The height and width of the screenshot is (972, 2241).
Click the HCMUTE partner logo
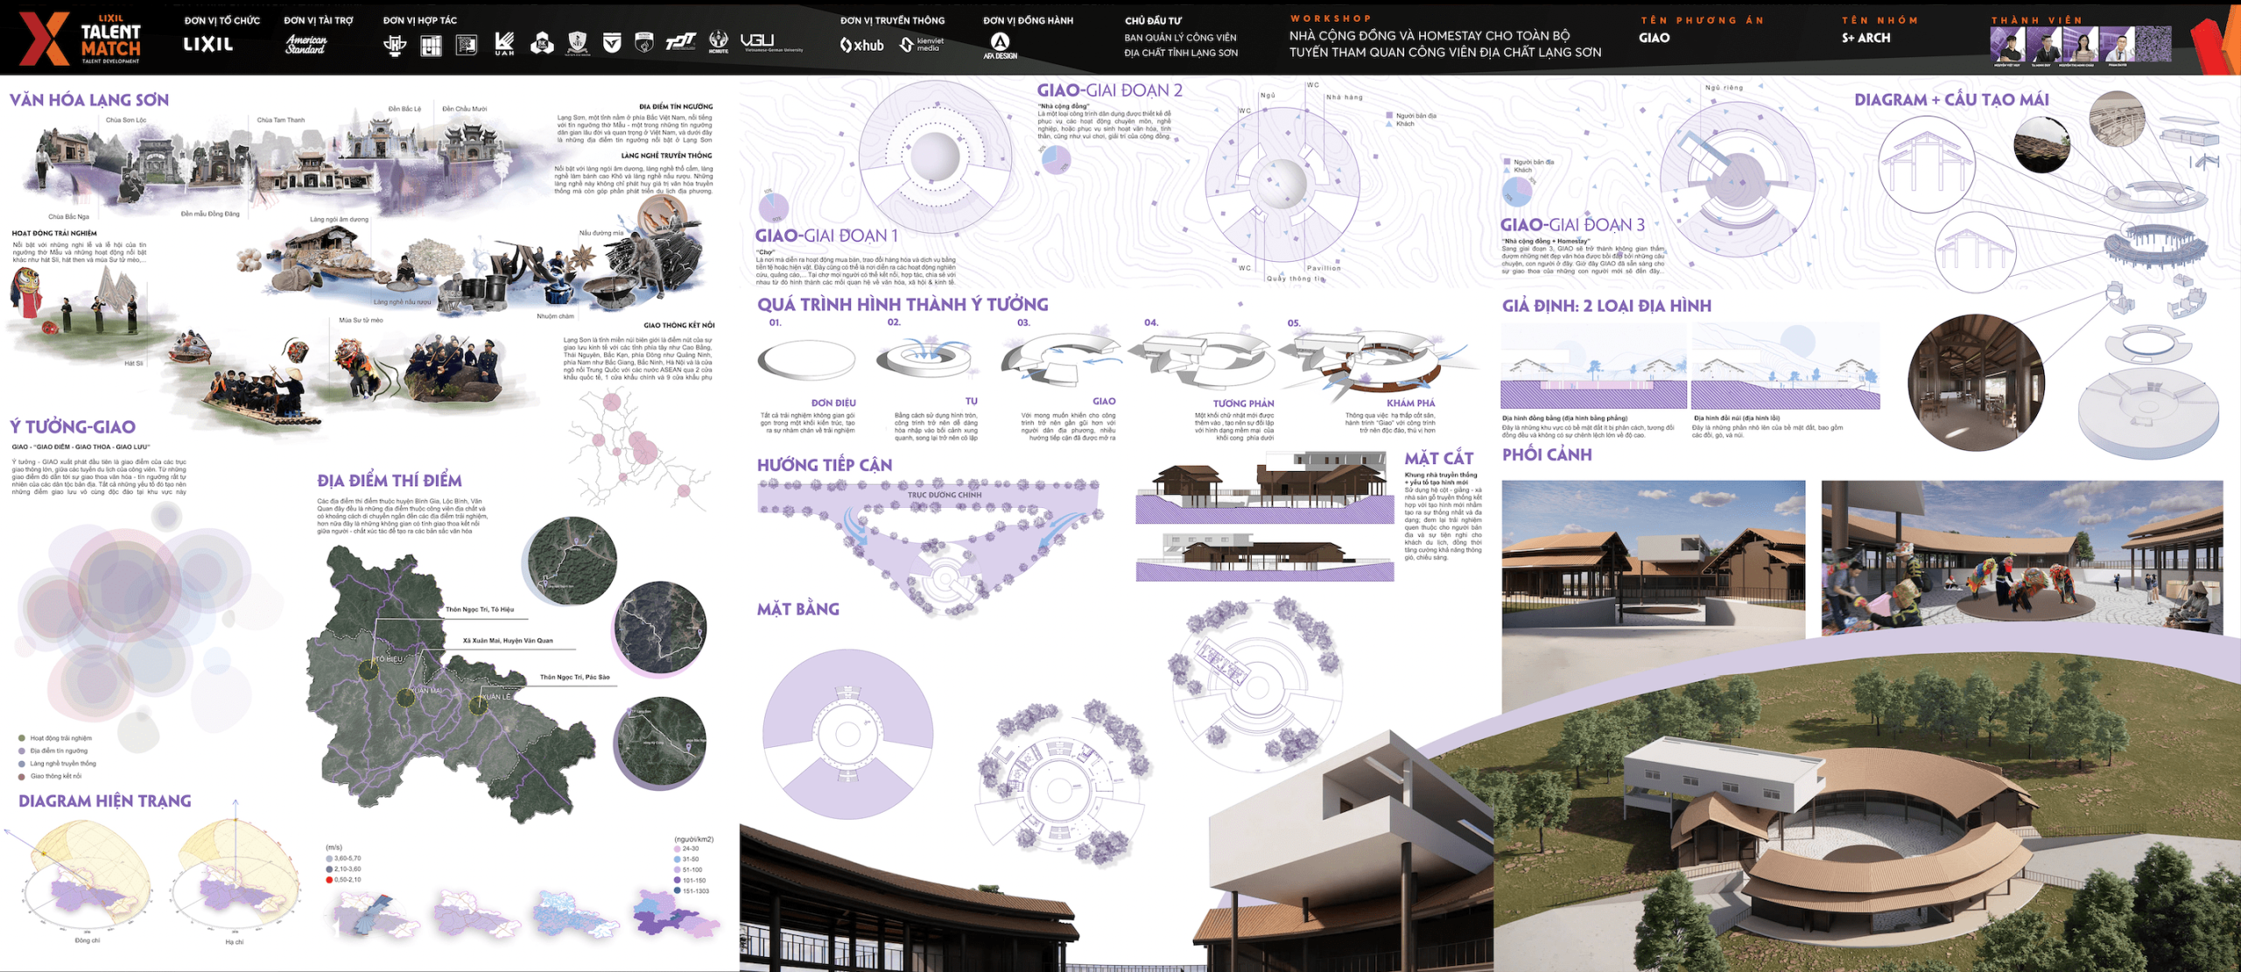tap(718, 42)
